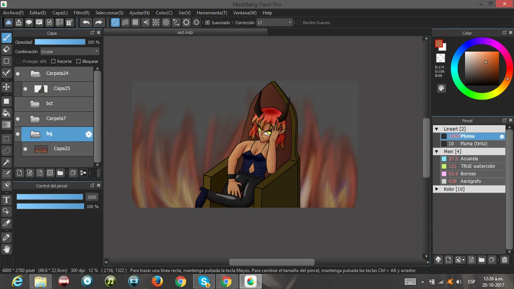Image resolution: width=514 pixels, height=289 pixels.
Task: Open settings gear on bg folder
Action: click(89, 134)
